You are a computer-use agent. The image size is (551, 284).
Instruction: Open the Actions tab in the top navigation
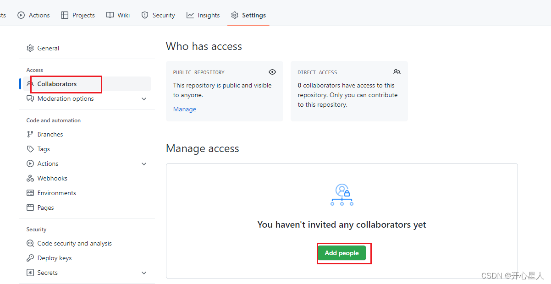33,15
